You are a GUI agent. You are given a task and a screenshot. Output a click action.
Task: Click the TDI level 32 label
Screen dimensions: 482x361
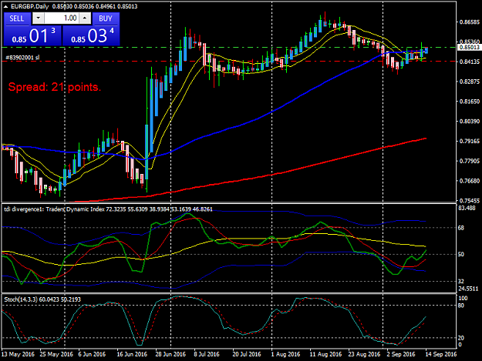click(x=461, y=281)
